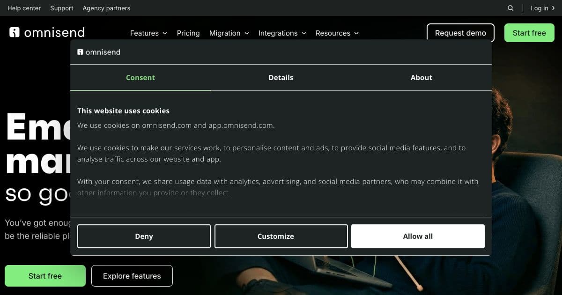Allow all cookies
The image size is (562, 295).
pos(418,236)
